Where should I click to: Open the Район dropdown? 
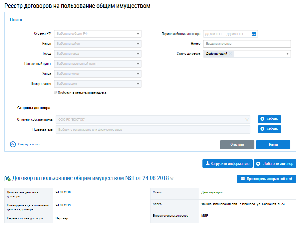point(98,44)
